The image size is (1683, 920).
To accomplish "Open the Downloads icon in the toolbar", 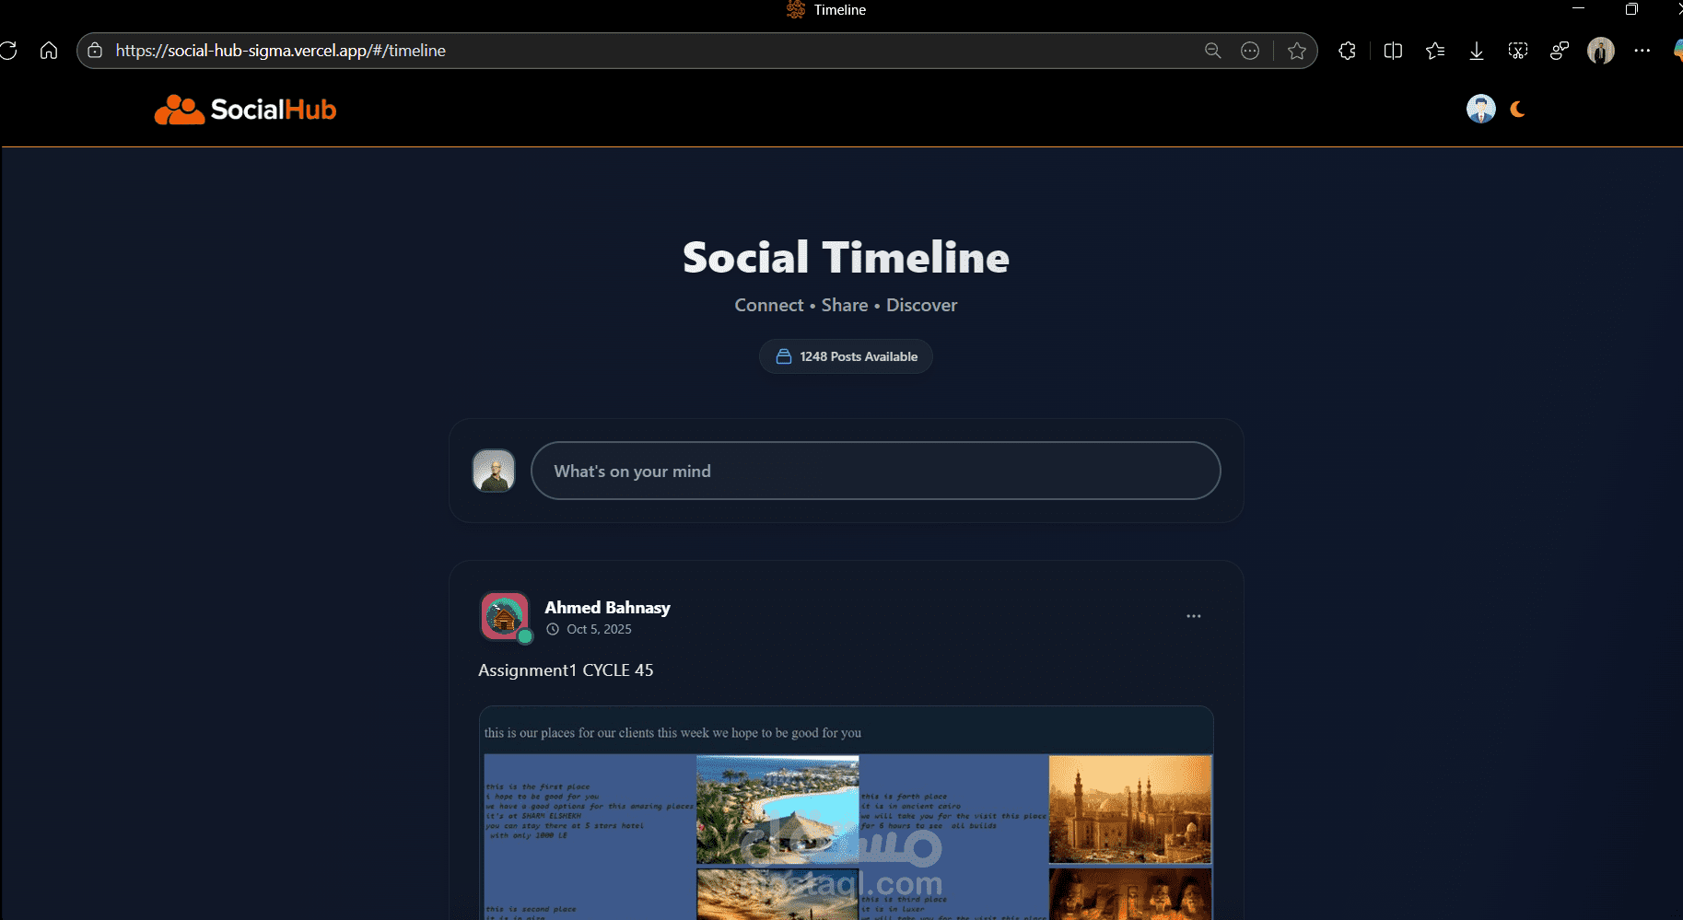I will 1476,51.
